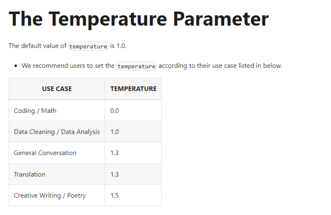This screenshot has height=215, width=331.
Task: Click the 1.3 value for General Conversation
Action: click(x=115, y=153)
